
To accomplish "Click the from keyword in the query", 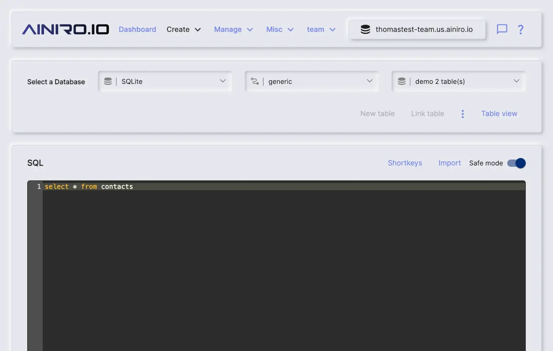I will [x=89, y=187].
